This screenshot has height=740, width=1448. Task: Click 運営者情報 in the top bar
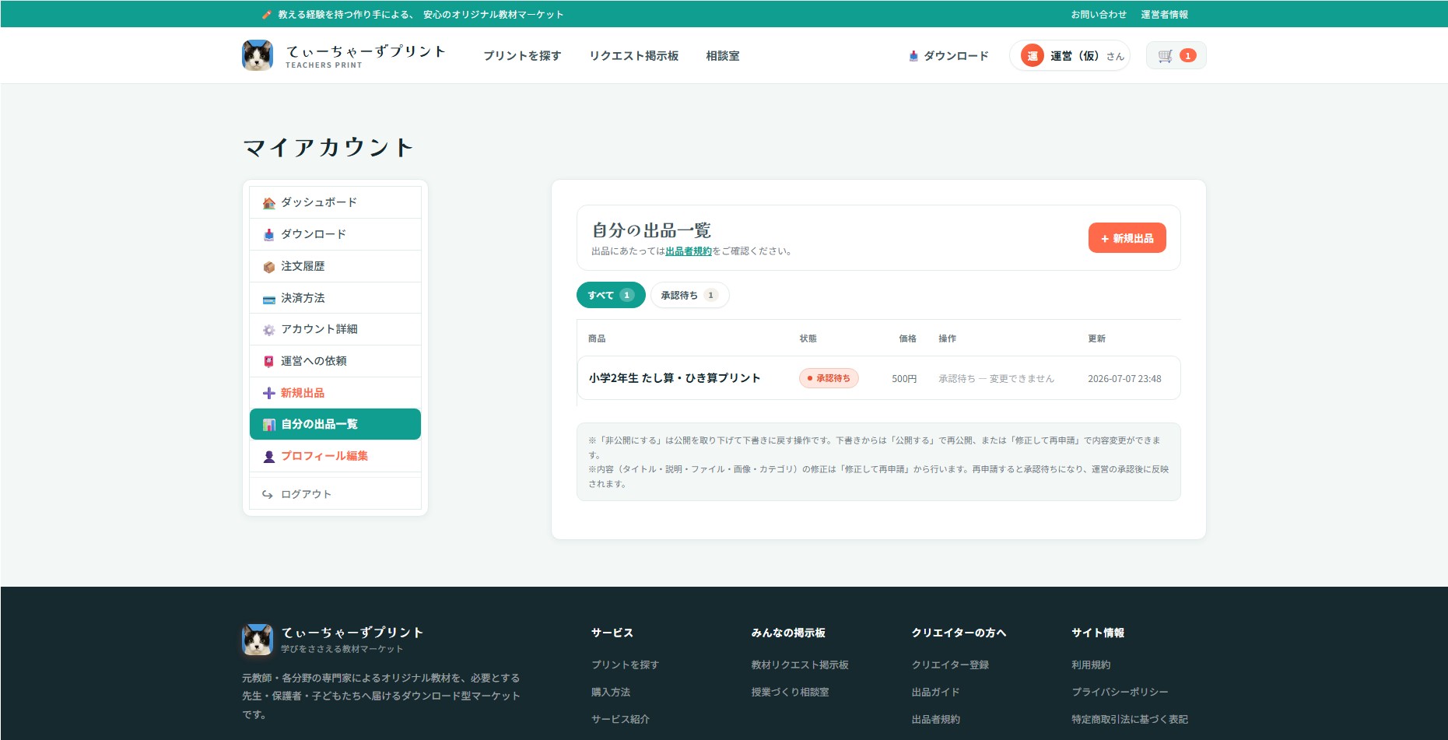tap(1164, 14)
